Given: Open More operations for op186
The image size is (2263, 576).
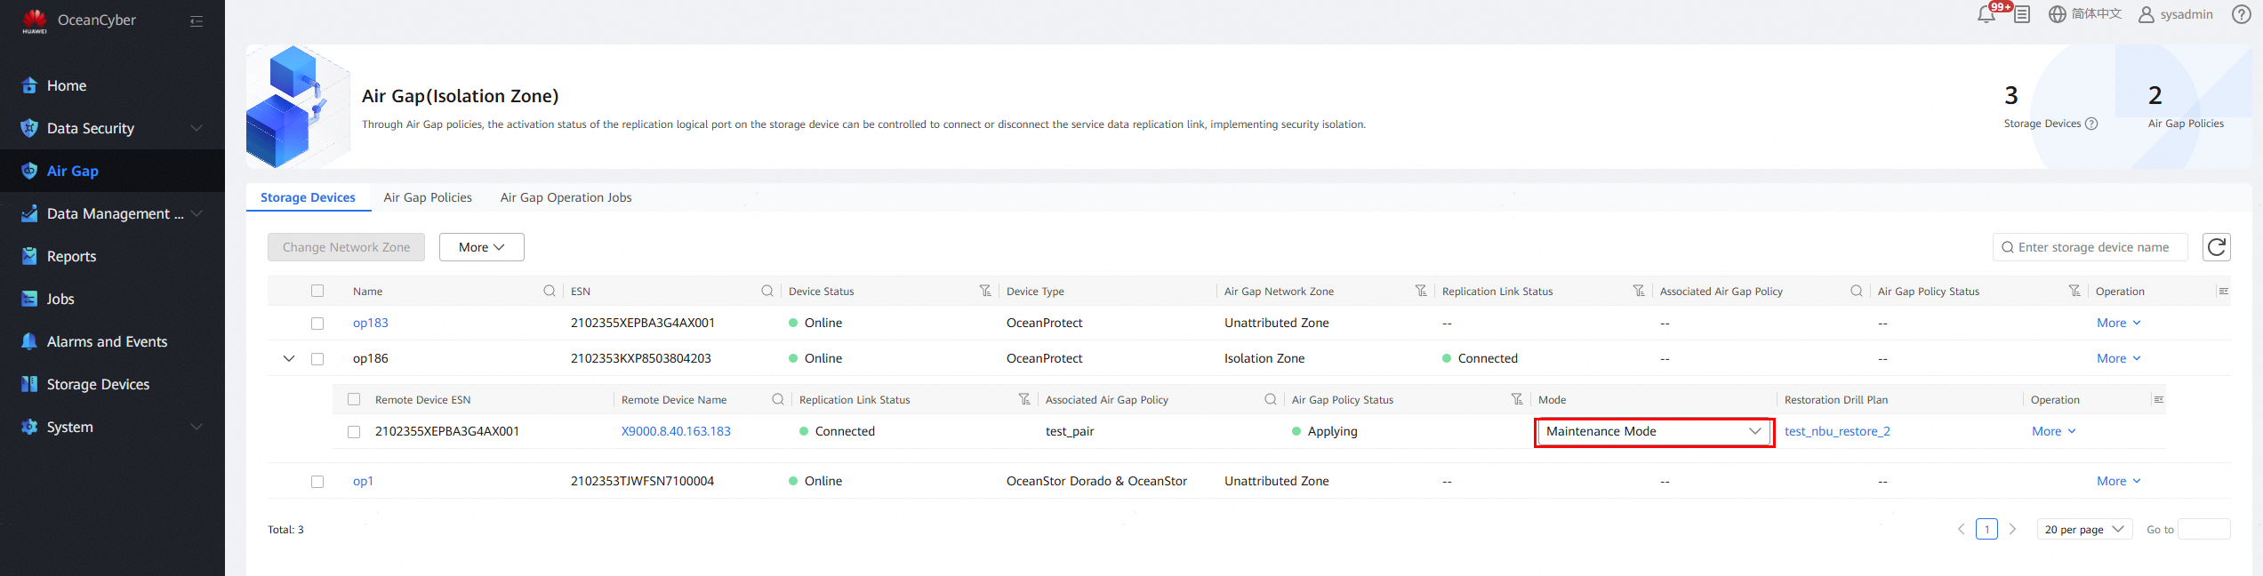Looking at the screenshot, I should pos(2118,358).
